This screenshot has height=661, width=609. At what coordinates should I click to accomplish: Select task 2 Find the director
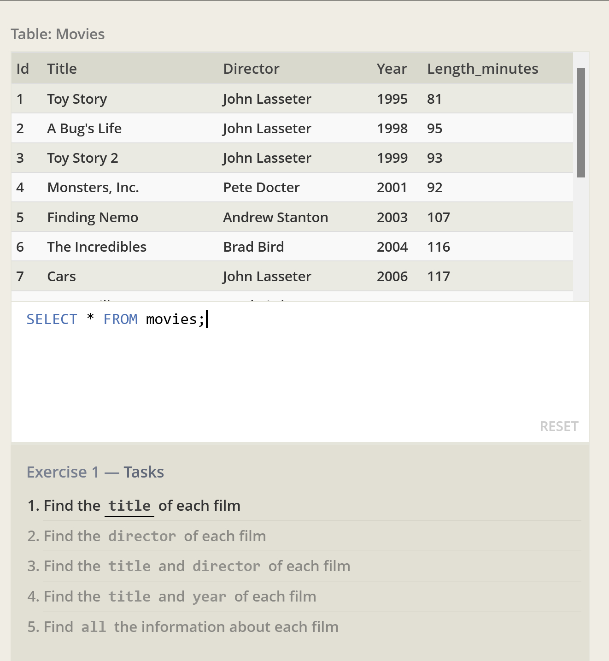[146, 536]
